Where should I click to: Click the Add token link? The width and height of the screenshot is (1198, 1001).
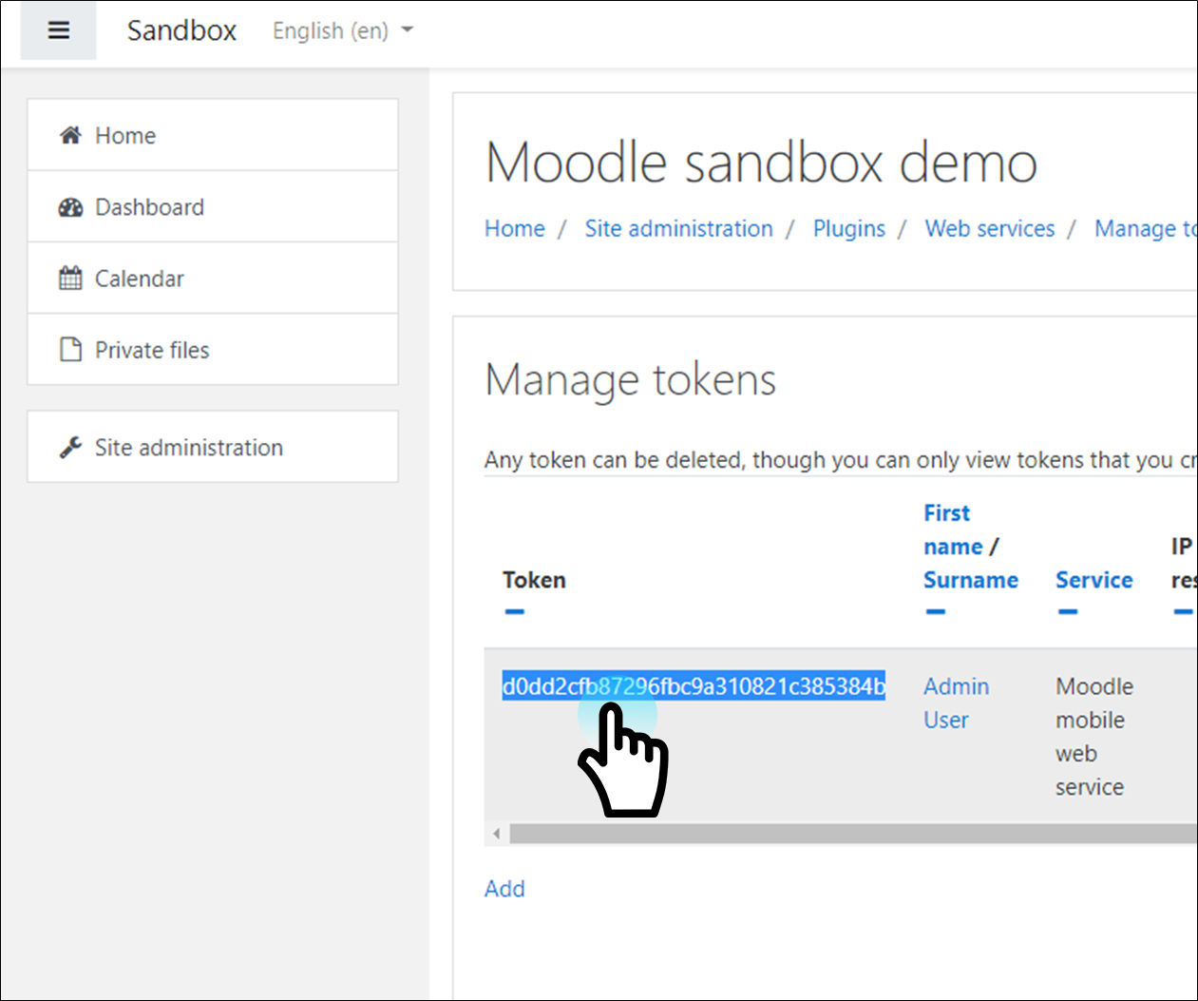click(504, 888)
